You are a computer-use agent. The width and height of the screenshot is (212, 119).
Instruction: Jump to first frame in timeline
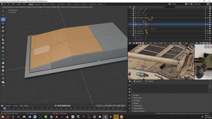(58, 106)
